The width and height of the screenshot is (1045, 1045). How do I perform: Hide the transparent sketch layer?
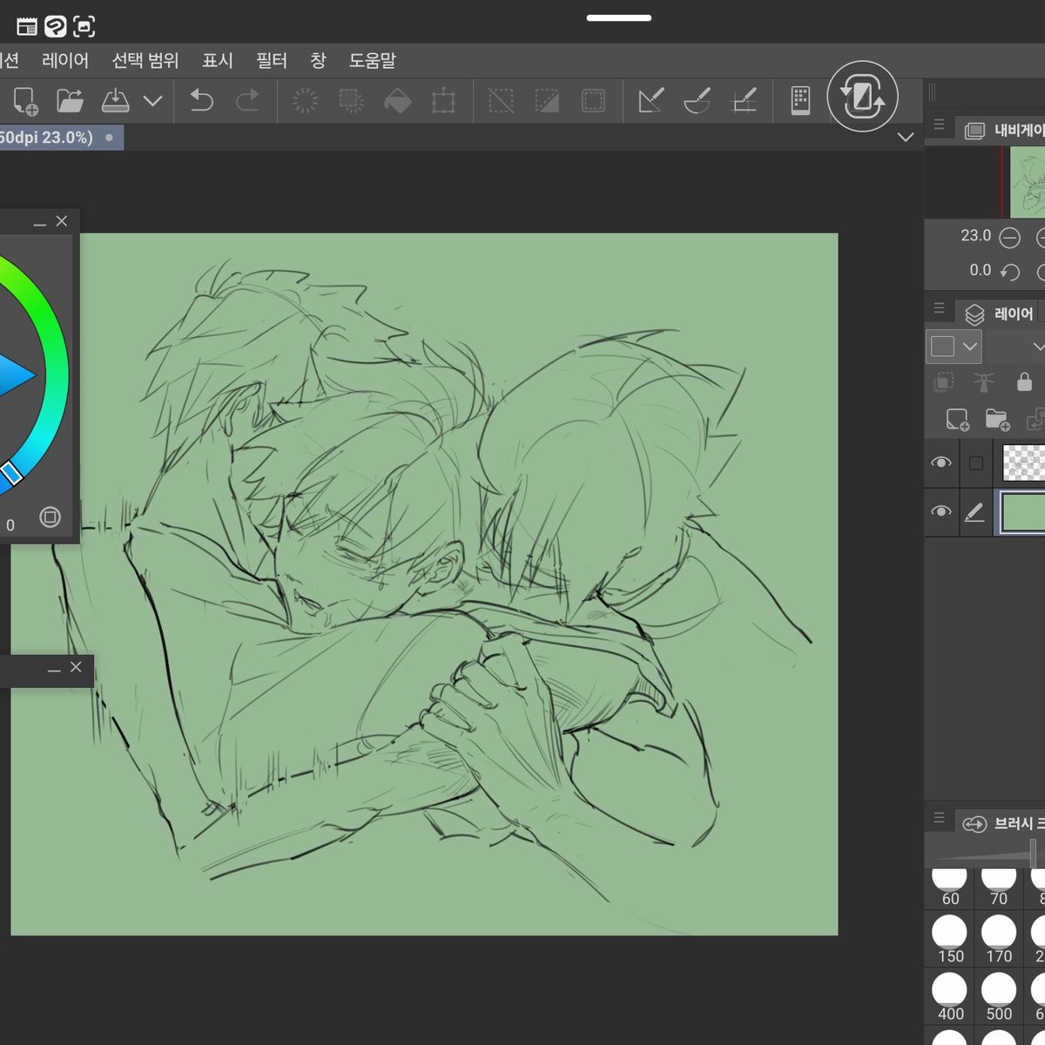point(940,462)
